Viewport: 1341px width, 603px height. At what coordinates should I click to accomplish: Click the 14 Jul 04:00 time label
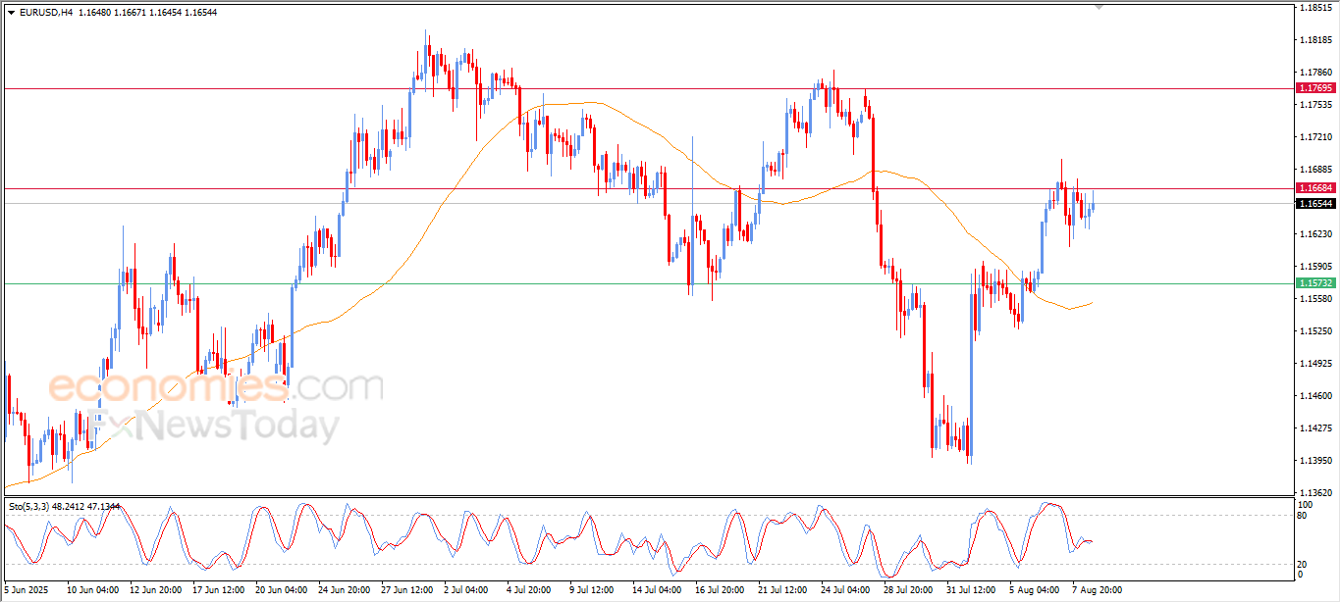tap(658, 590)
